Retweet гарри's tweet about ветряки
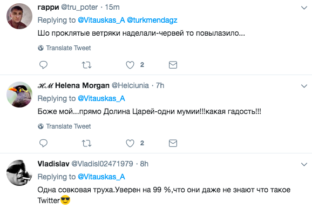This screenshot has width=312, height=208. click(x=86, y=65)
